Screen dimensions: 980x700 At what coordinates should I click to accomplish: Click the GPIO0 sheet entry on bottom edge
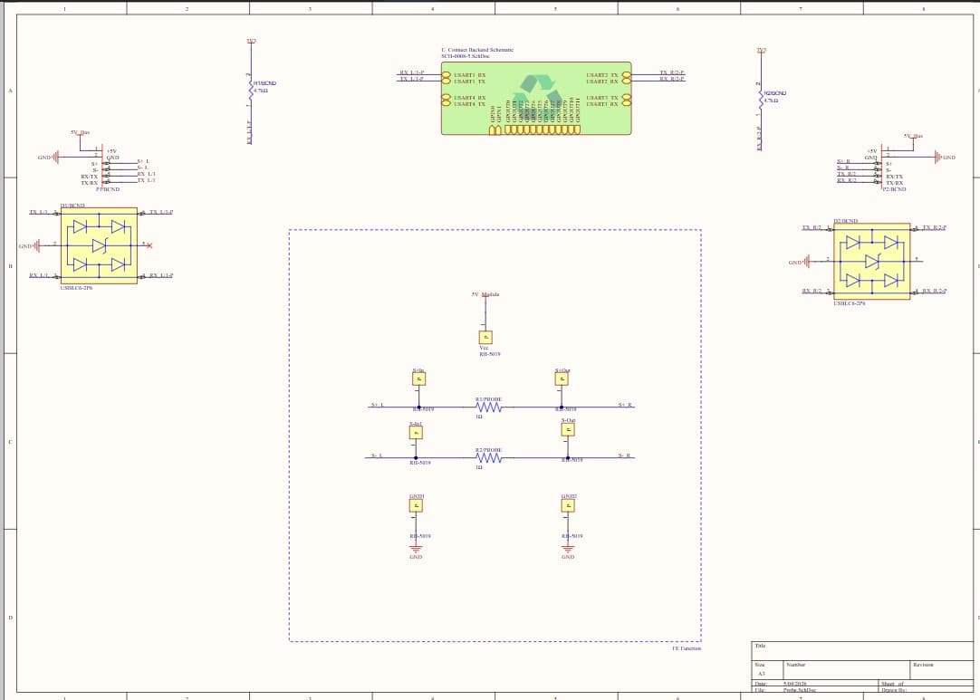(x=492, y=130)
